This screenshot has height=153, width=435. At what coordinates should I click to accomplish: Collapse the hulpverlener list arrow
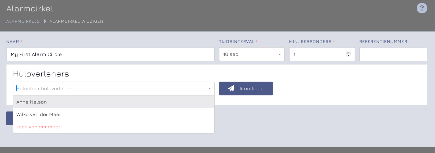tap(210, 89)
